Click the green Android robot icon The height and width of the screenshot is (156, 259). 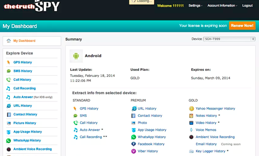point(76,56)
